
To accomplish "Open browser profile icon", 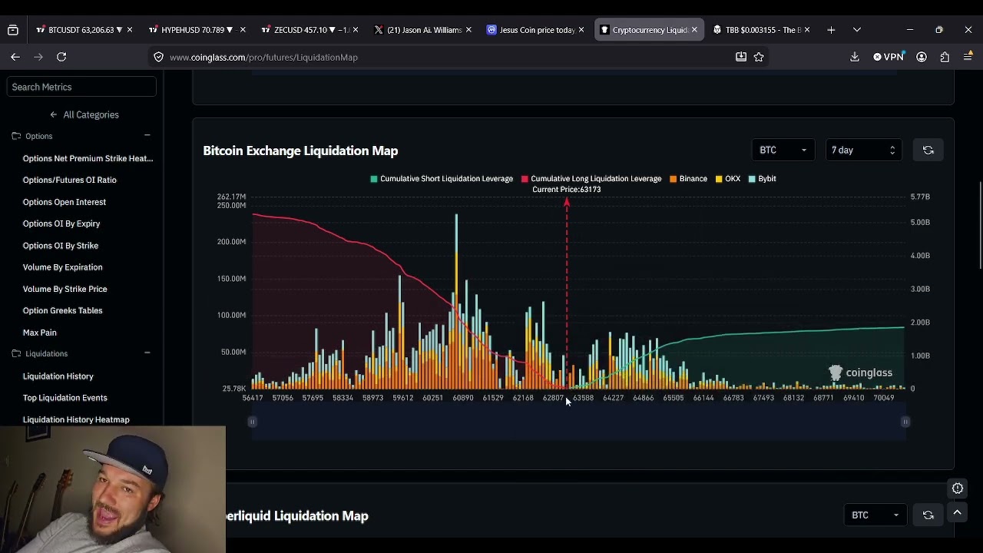I will click(x=922, y=57).
